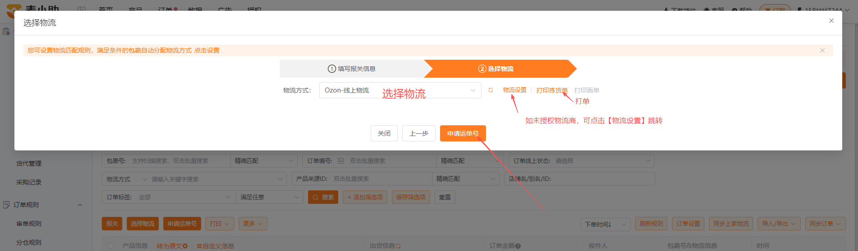The width and height of the screenshot is (858, 251).
Task: Go back with 上一步 button
Action: point(419,133)
